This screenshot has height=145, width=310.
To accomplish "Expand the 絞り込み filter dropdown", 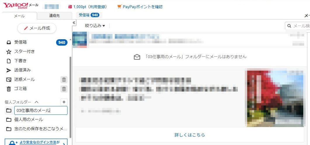I will tap(95, 26).
